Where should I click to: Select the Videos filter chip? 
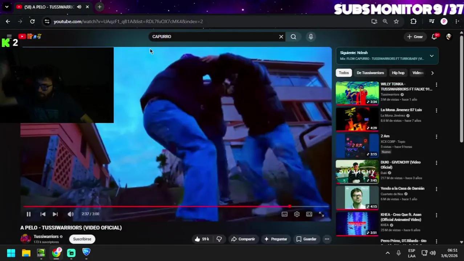[418, 73]
